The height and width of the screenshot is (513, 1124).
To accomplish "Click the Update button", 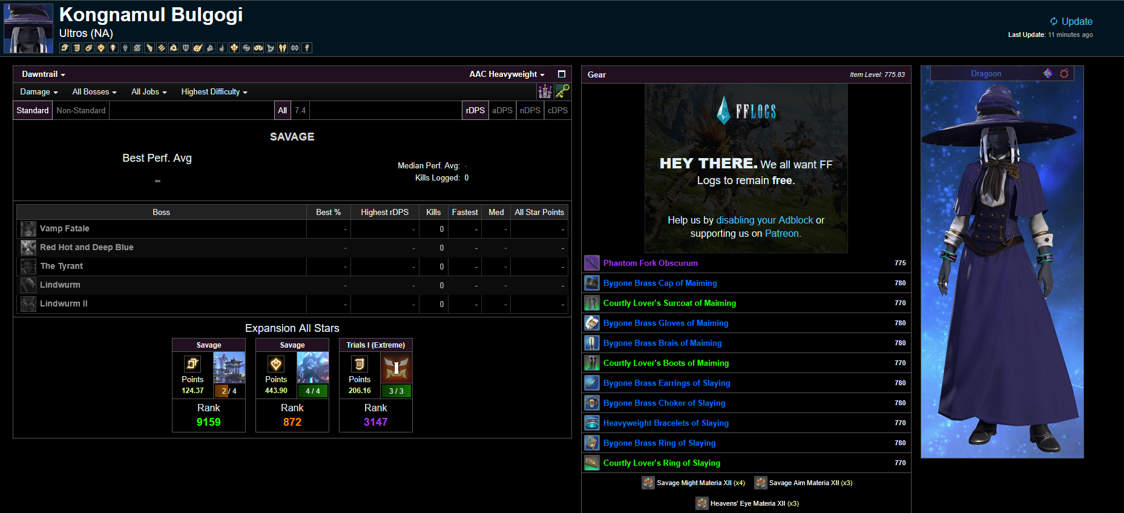I will (1071, 21).
